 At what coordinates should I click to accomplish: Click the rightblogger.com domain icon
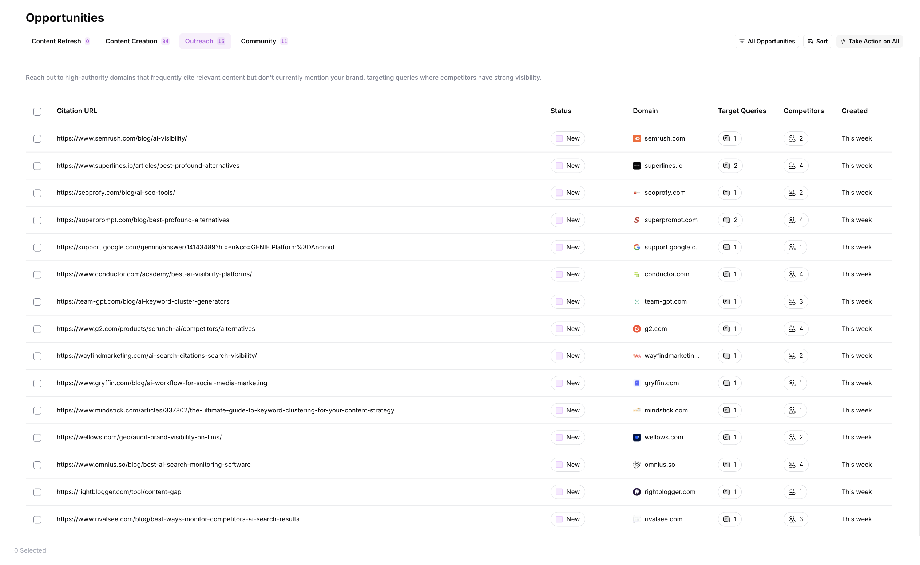(x=637, y=492)
